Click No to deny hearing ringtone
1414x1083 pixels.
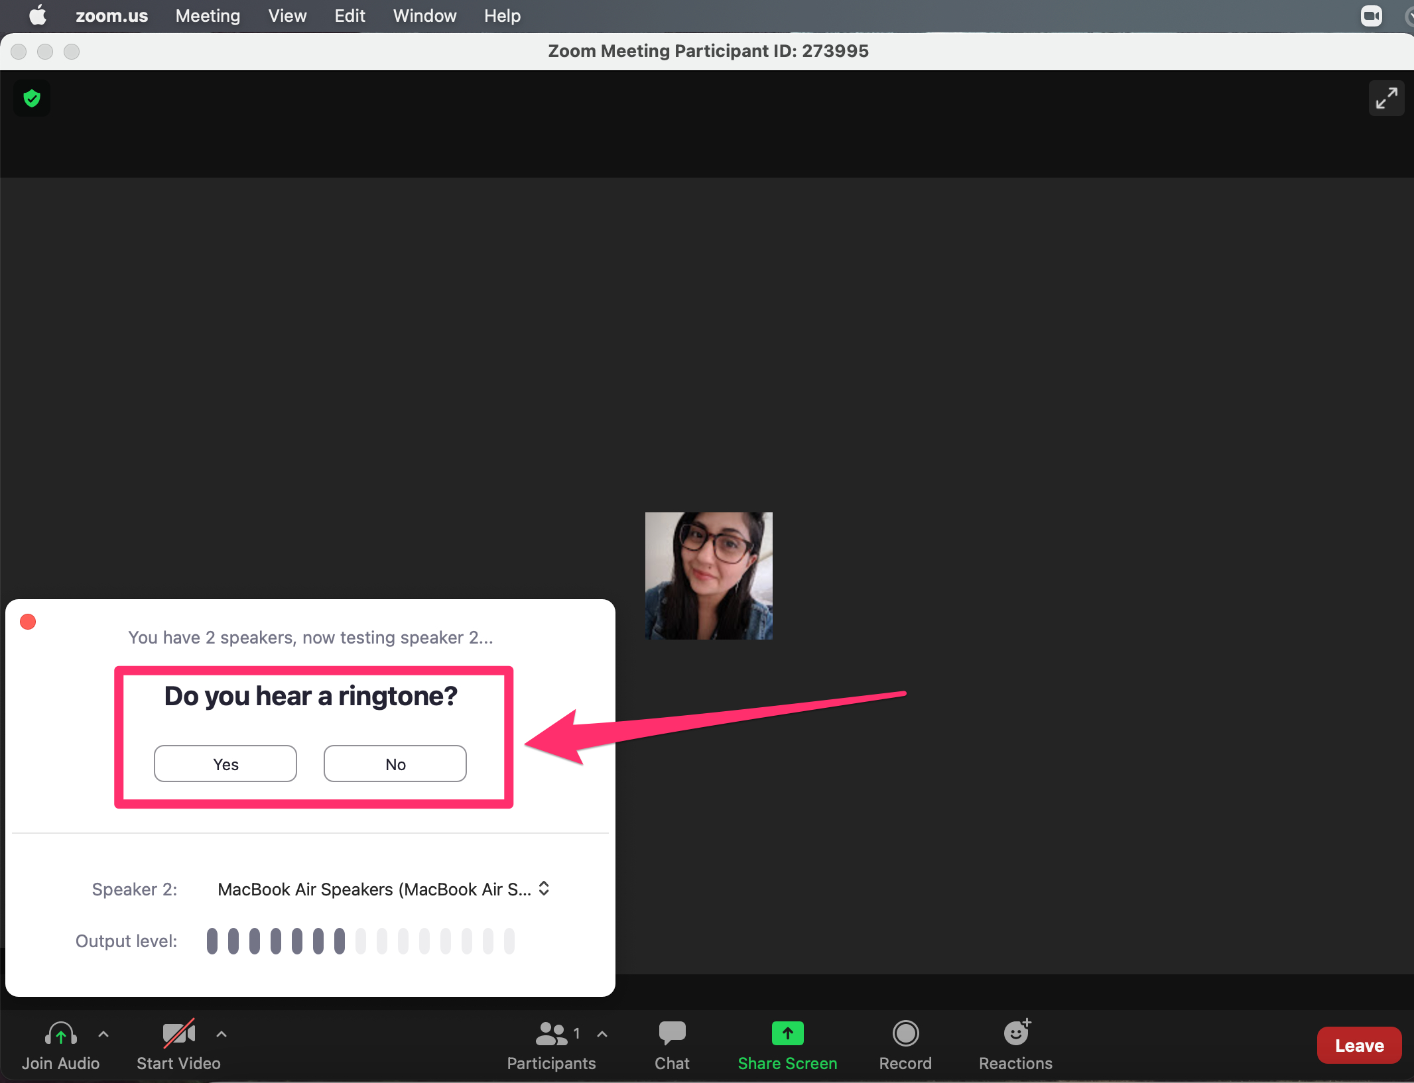tap(395, 762)
